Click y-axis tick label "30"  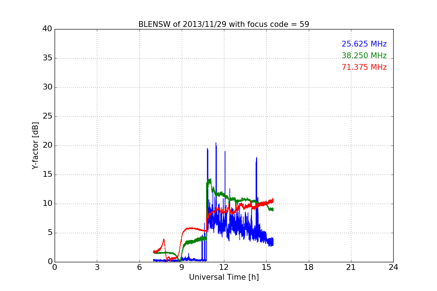[x=47, y=87]
